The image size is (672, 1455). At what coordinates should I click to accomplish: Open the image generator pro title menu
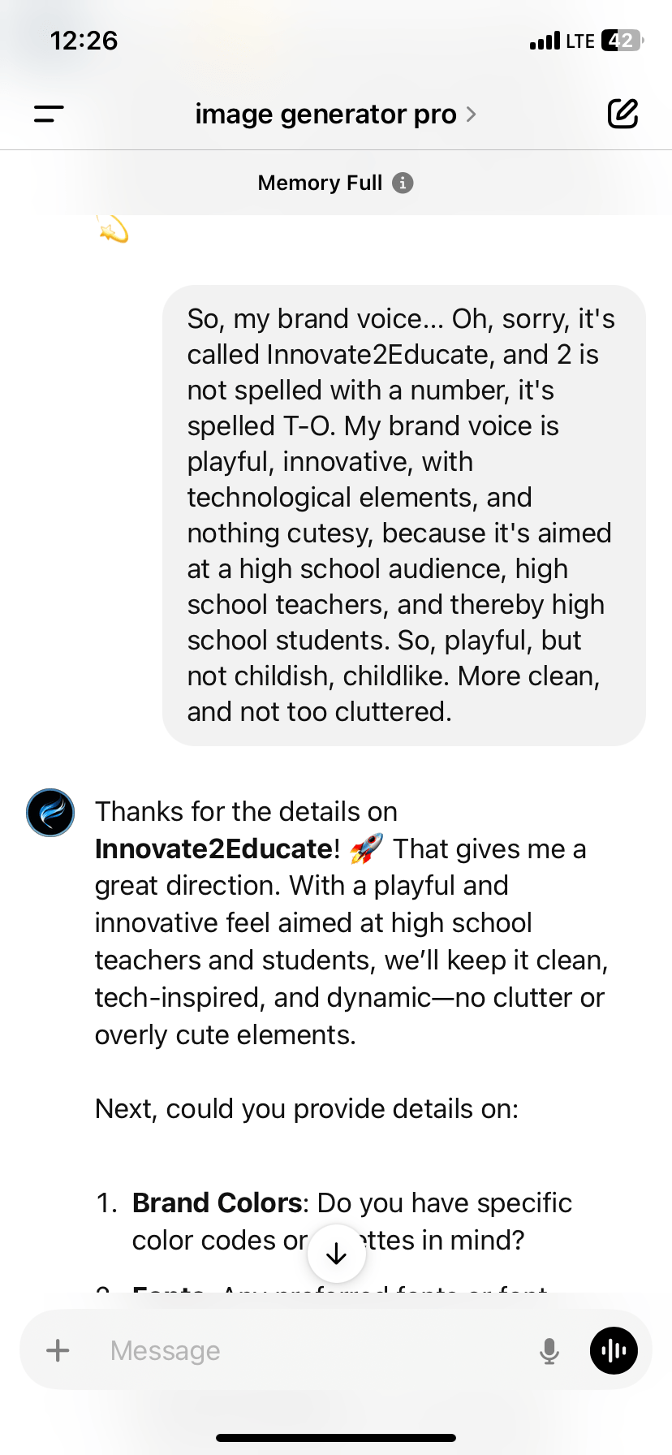point(325,114)
